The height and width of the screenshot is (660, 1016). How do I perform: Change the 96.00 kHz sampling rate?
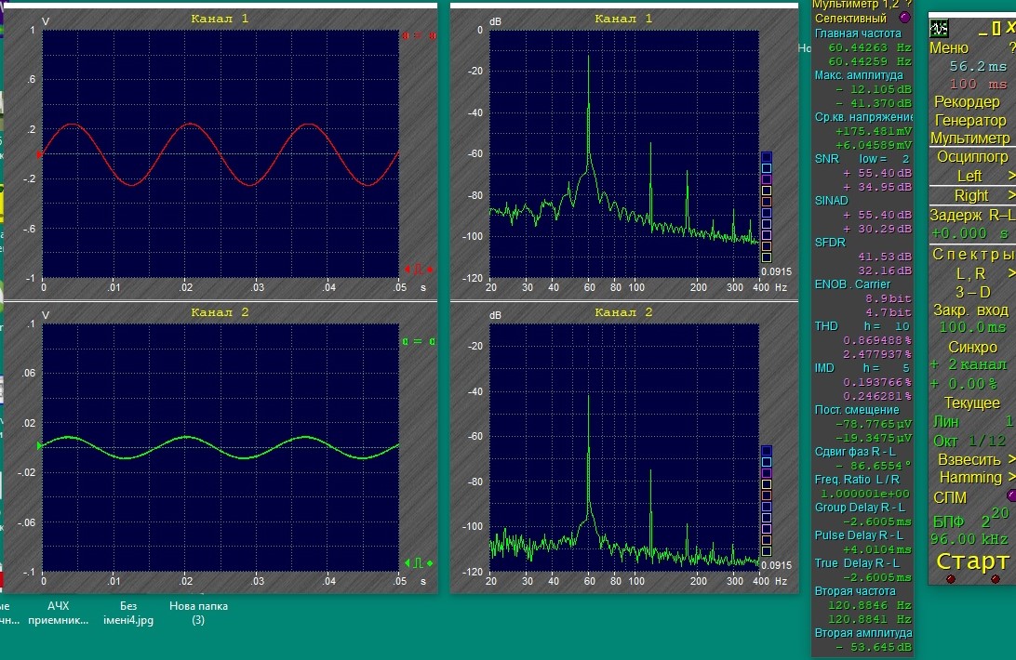pos(969,539)
